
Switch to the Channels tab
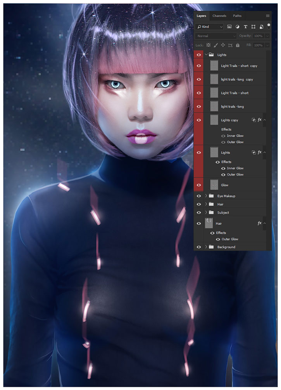(x=219, y=16)
